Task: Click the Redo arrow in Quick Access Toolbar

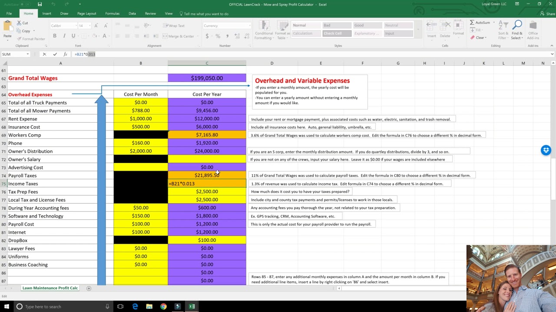Action: (x=66, y=4)
